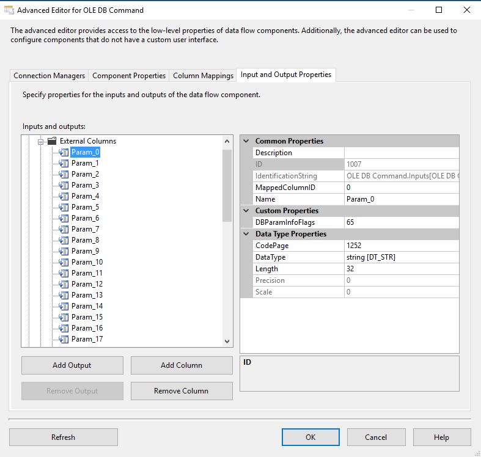Image resolution: width=481 pixels, height=457 pixels.
Task: Switch to the Connection Managers tab
Action: pyautogui.click(x=50, y=76)
